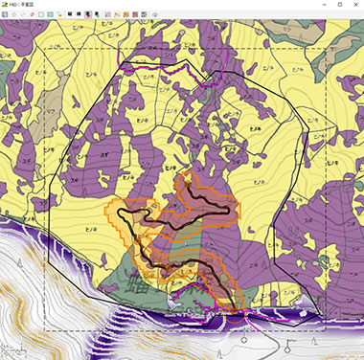The image size is (364, 360).
Task: Maximize the map window
Action: (x=340, y=5)
